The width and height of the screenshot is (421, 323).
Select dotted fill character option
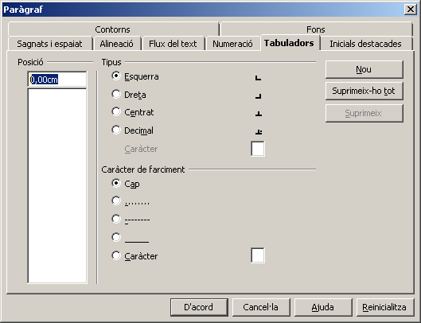[116, 200]
